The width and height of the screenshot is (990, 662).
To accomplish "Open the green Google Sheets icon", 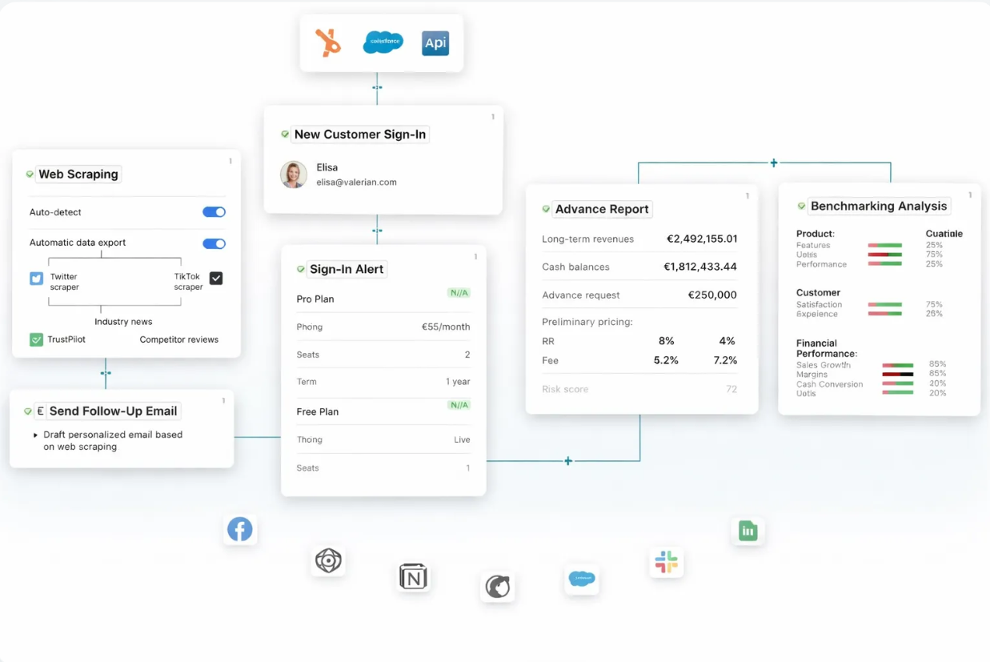I will pos(748,531).
